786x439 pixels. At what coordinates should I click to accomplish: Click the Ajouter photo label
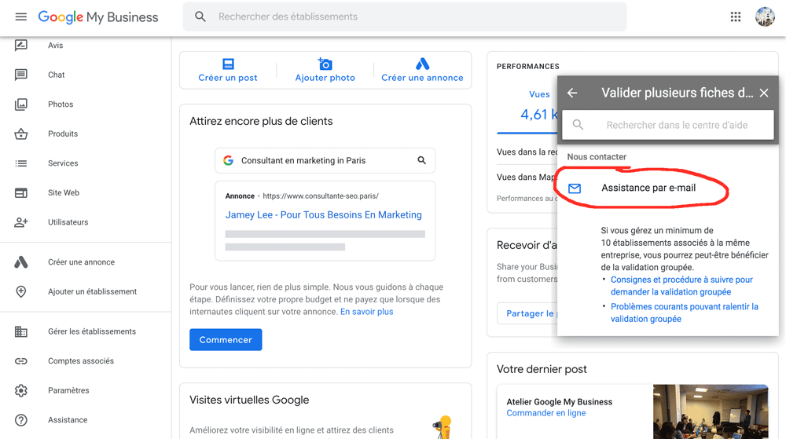(x=325, y=78)
